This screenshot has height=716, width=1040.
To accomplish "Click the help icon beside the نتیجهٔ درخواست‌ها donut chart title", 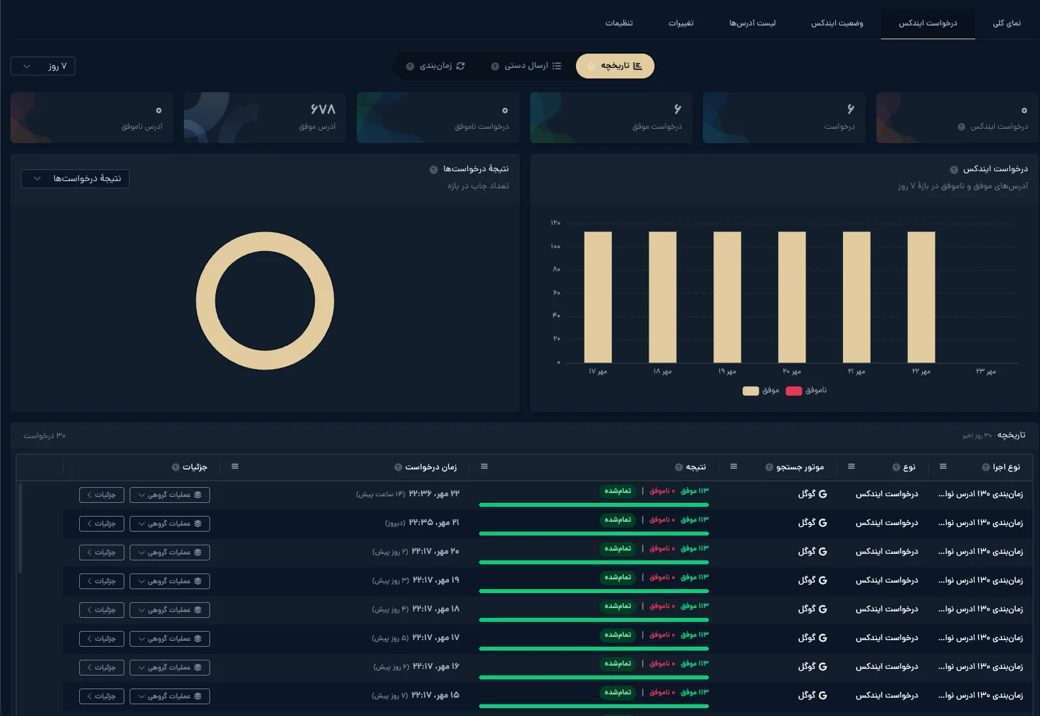I will click(433, 169).
